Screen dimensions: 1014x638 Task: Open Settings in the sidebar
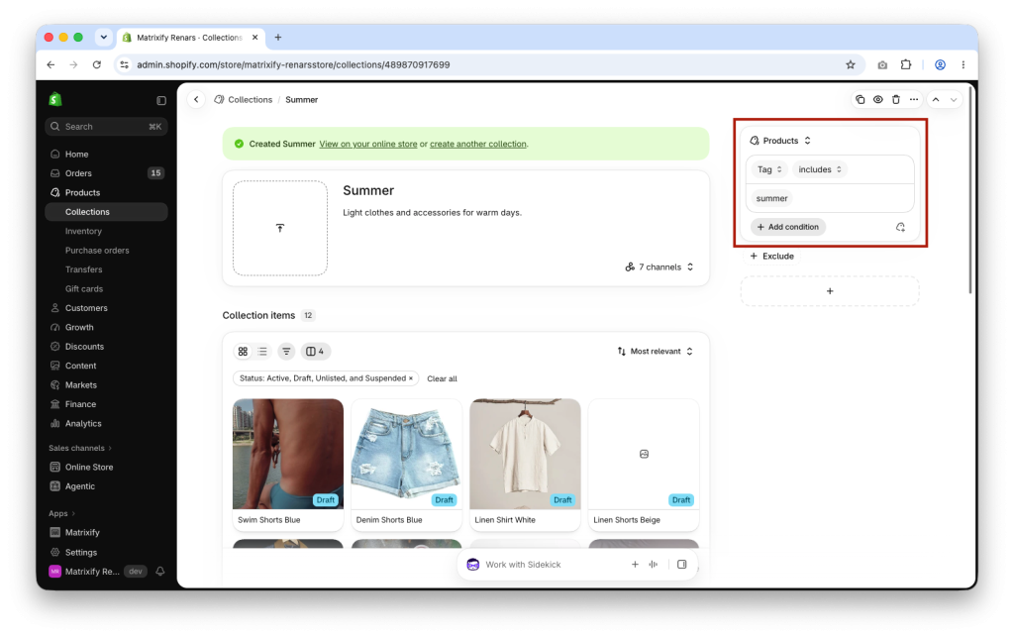[x=81, y=553]
